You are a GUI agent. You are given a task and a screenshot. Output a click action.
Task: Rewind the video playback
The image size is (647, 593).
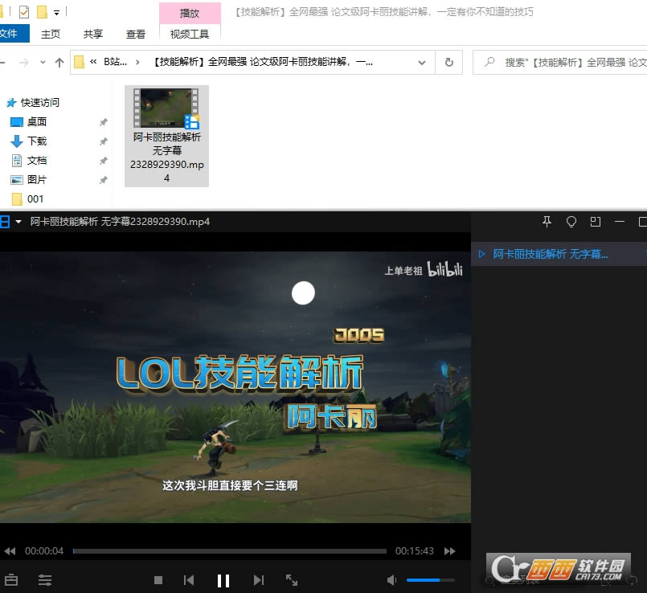(10, 551)
